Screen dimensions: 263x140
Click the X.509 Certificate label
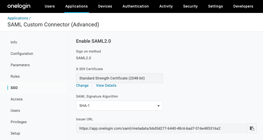pyautogui.click(x=89, y=69)
